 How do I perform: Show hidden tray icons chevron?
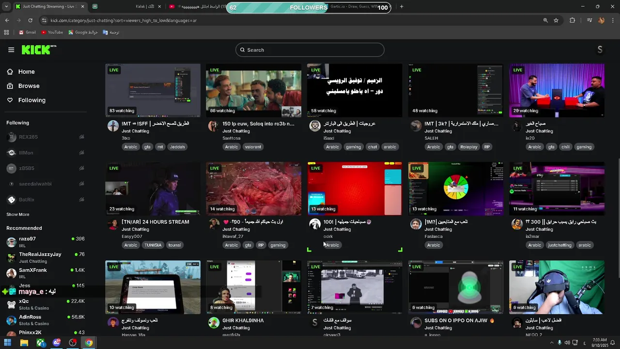551,343
